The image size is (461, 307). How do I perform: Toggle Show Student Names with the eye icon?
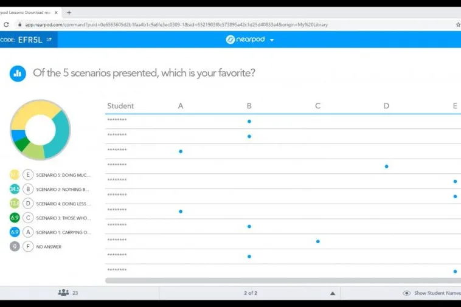(407, 293)
